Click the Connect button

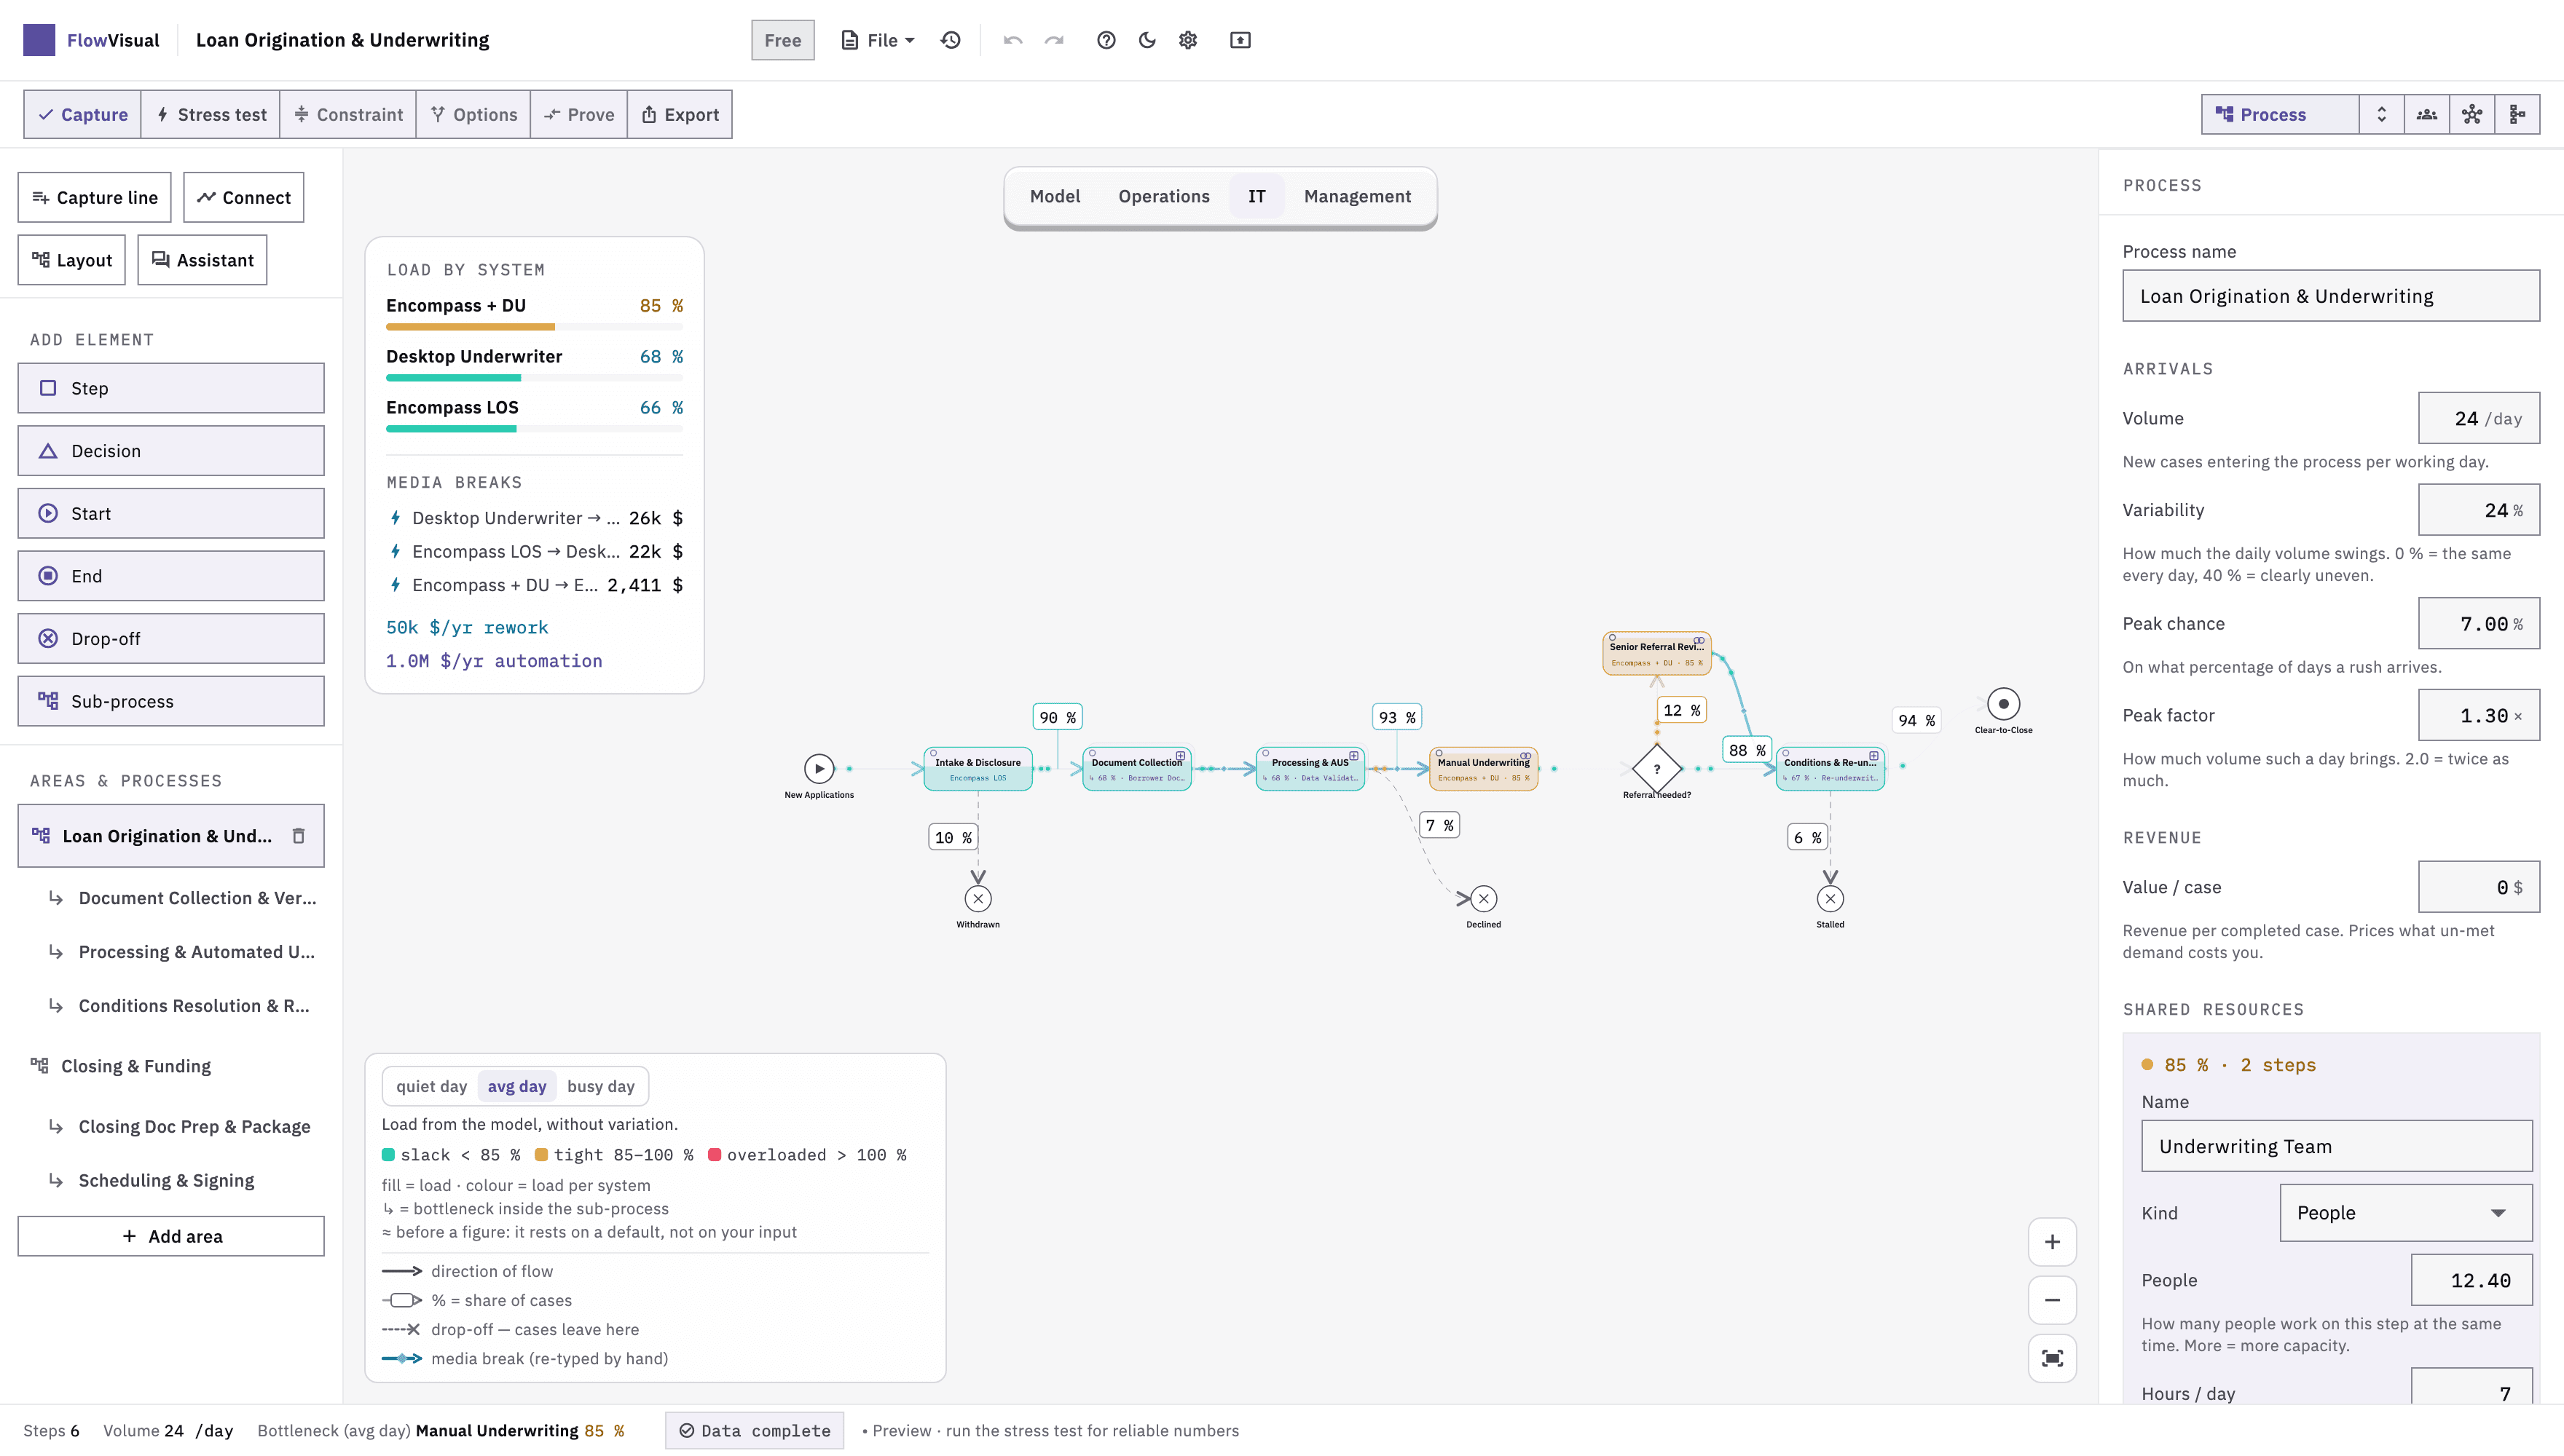[243, 197]
